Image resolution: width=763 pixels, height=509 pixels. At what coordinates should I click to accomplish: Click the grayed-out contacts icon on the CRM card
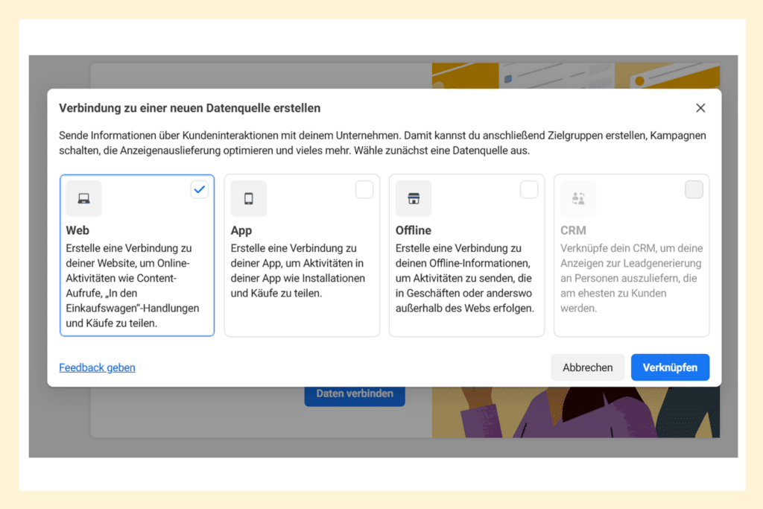[x=577, y=197]
